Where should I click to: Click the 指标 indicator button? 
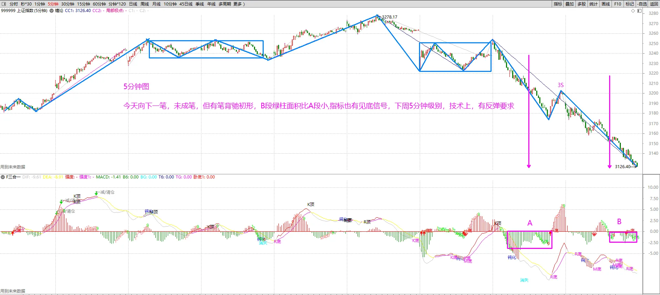(x=558, y=4)
